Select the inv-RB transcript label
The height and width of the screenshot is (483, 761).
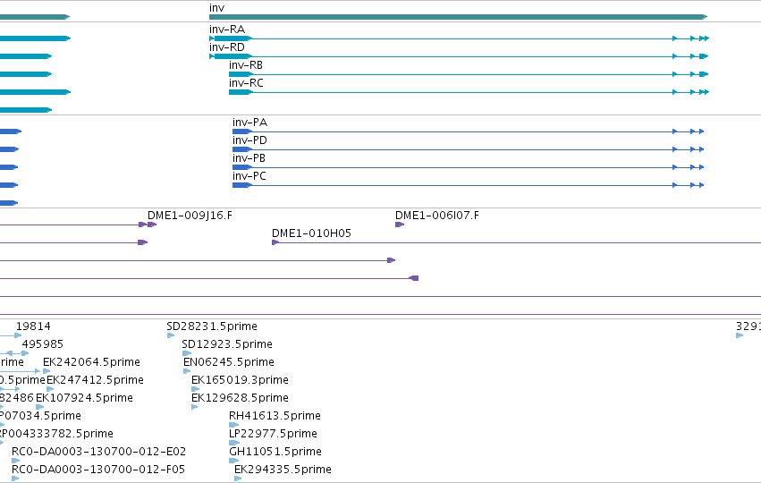pos(246,65)
